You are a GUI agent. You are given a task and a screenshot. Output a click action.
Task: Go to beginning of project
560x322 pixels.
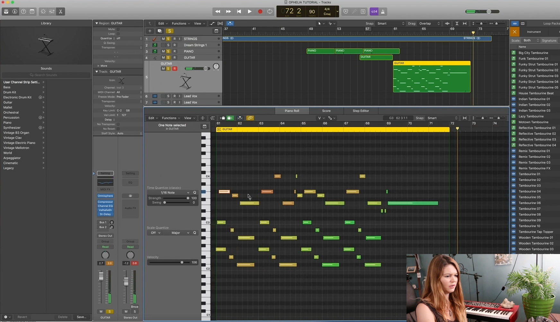tap(239, 12)
